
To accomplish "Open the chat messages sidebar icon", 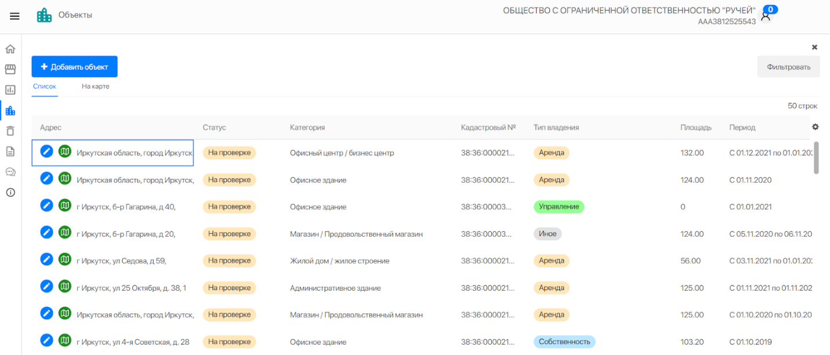I will click(10, 171).
